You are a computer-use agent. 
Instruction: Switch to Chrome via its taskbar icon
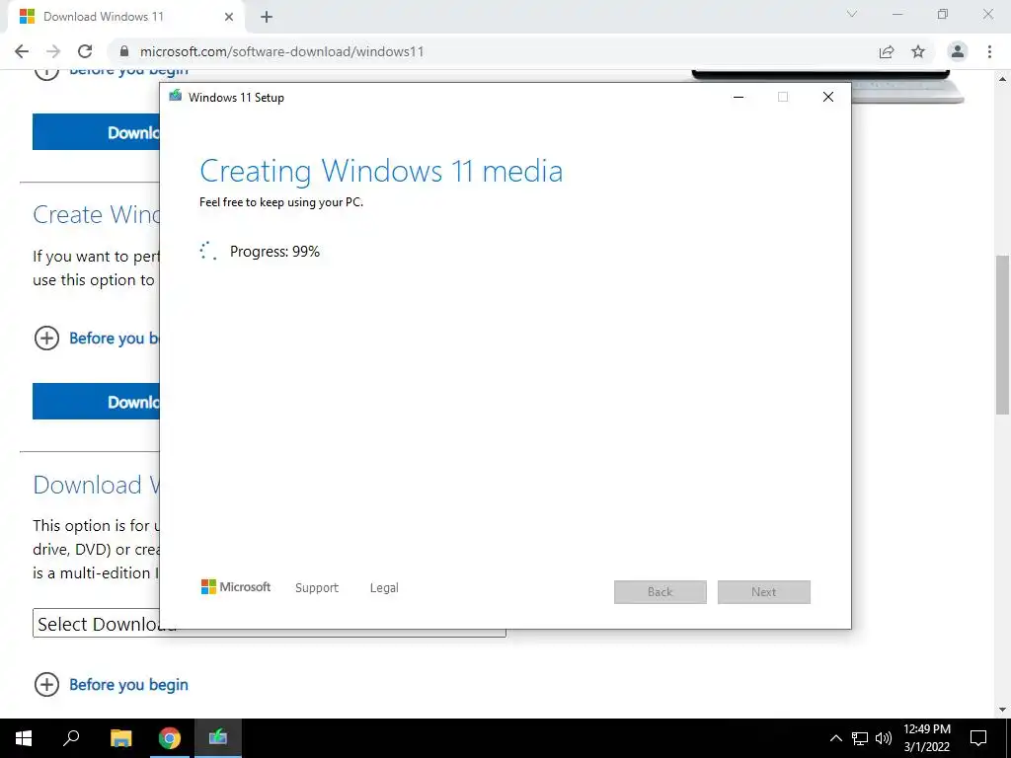pos(170,738)
